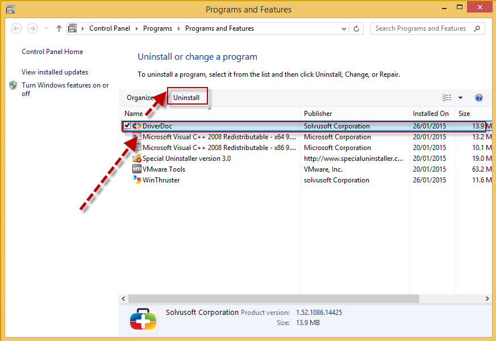
Task: Sort by Size column header
Action: [x=464, y=114]
